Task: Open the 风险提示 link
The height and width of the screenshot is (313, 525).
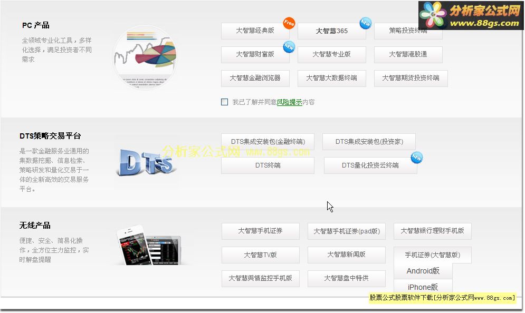Action: click(289, 102)
